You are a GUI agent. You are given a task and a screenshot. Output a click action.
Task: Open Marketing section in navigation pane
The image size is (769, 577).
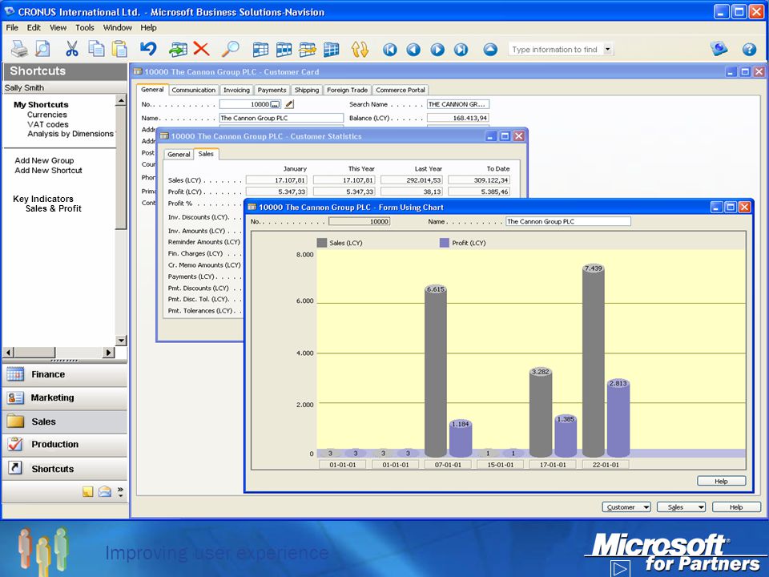click(x=64, y=398)
